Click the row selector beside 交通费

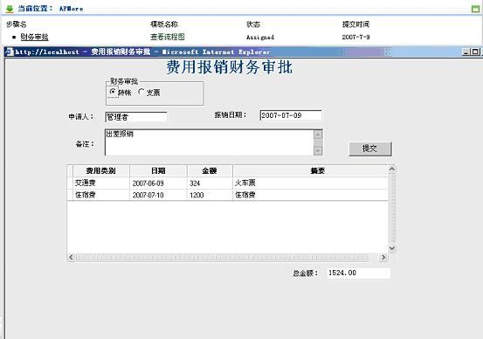pos(70,183)
